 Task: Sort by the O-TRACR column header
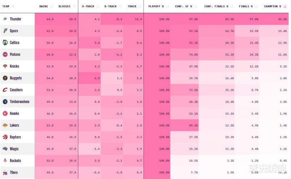(89, 6)
